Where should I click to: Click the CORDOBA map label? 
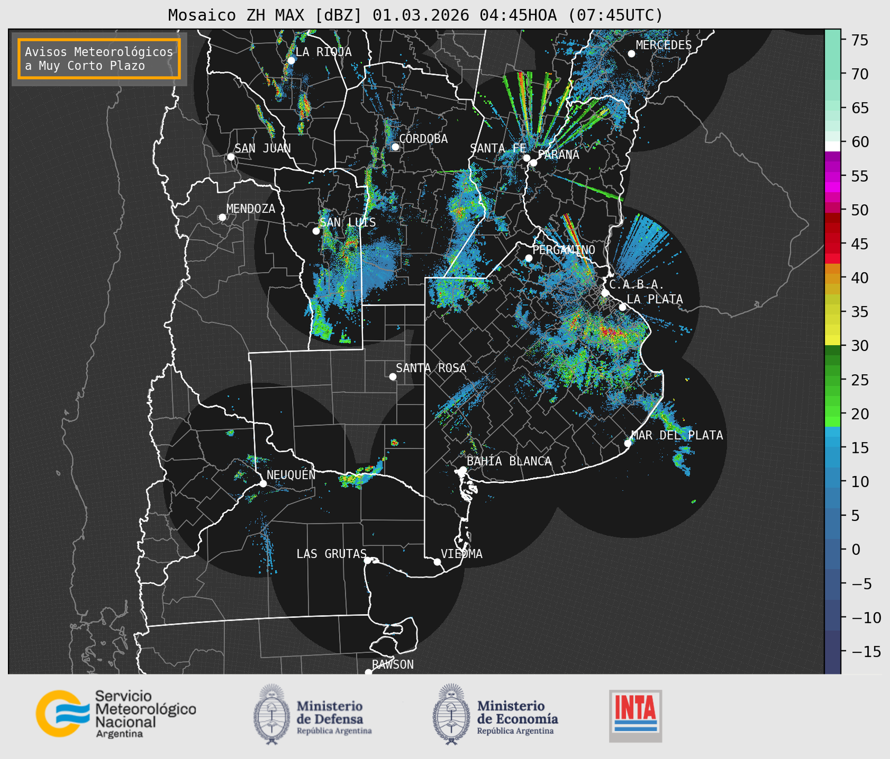(424, 139)
